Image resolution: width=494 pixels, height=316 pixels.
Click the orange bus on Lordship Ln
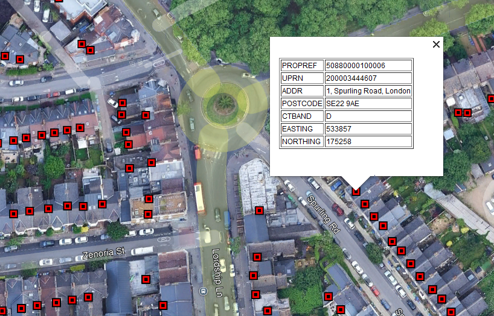coord(199,198)
